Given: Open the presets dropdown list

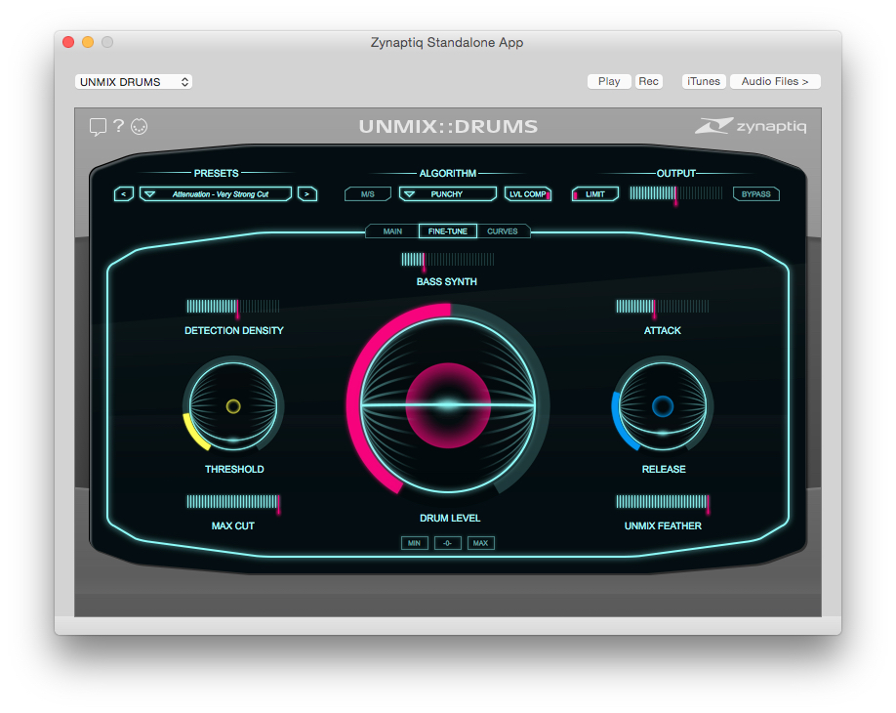Looking at the screenshot, I should [x=216, y=194].
